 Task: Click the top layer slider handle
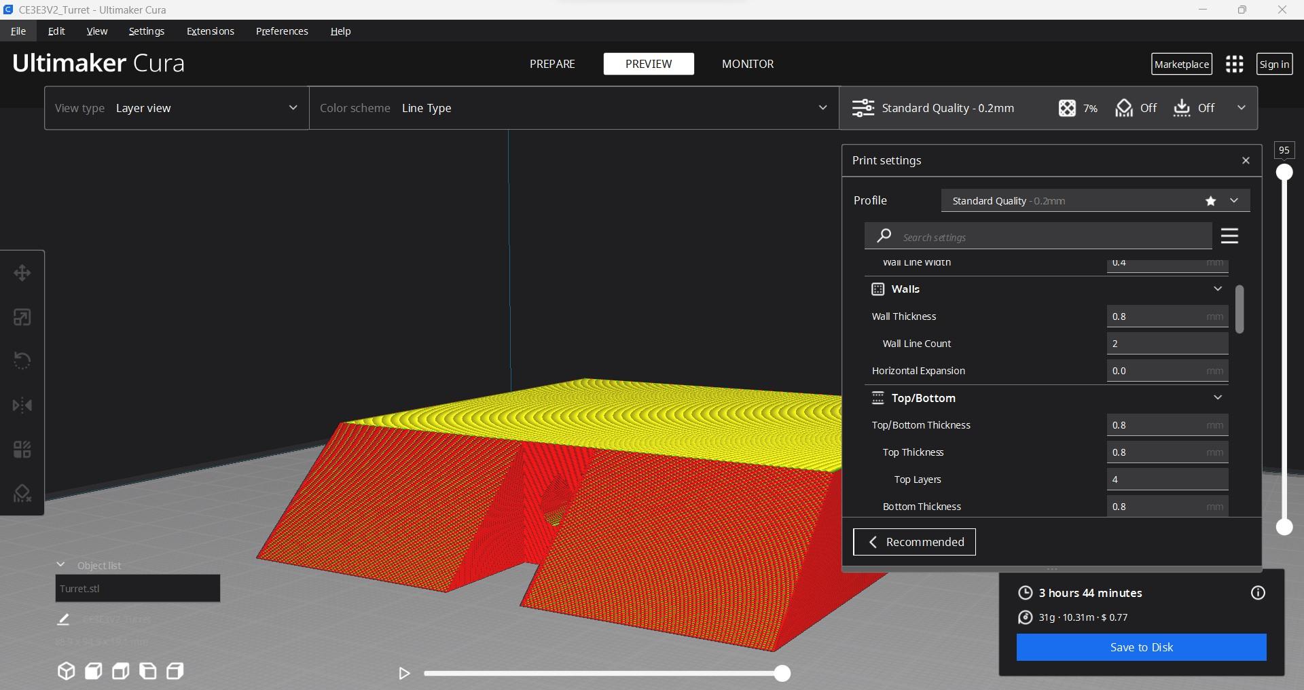(1284, 172)
